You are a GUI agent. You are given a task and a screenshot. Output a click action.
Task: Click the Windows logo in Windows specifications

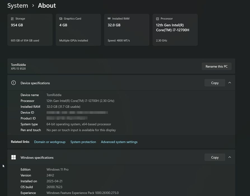point(13,157)
